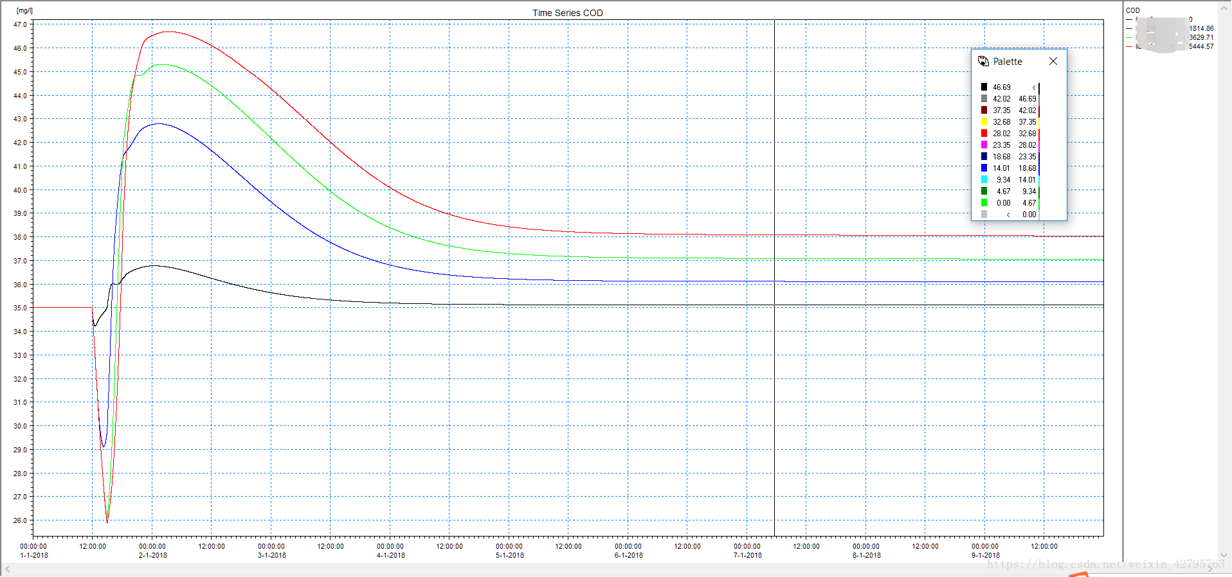Choose the navy 18.68–23.35 palette swatch
The image size is (1232, 577).
[x=984, y=156]
